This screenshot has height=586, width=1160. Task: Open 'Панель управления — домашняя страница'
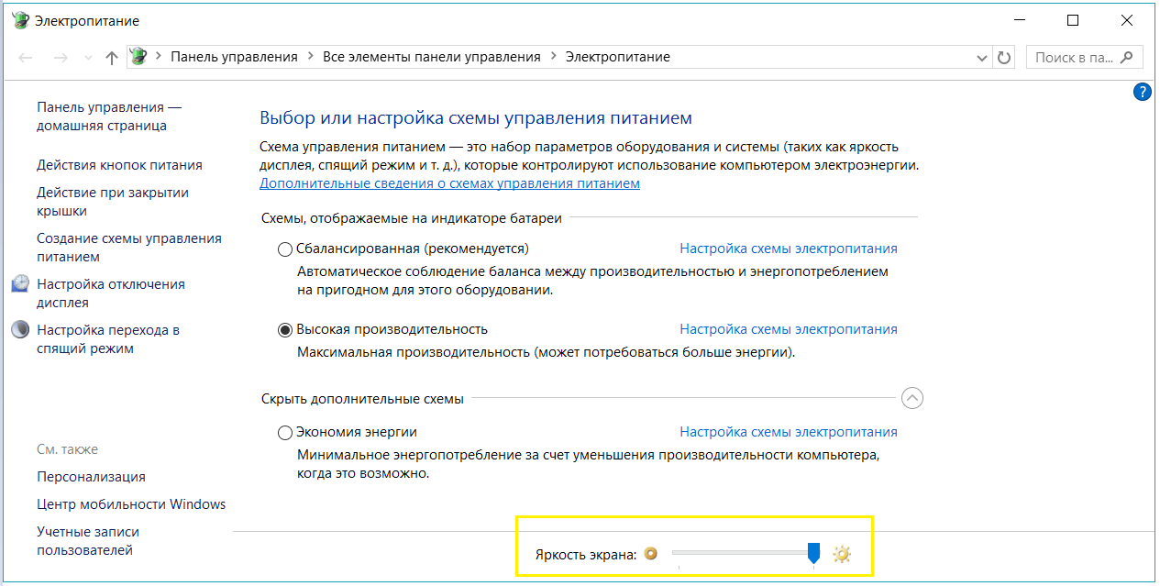click(109, 116)
